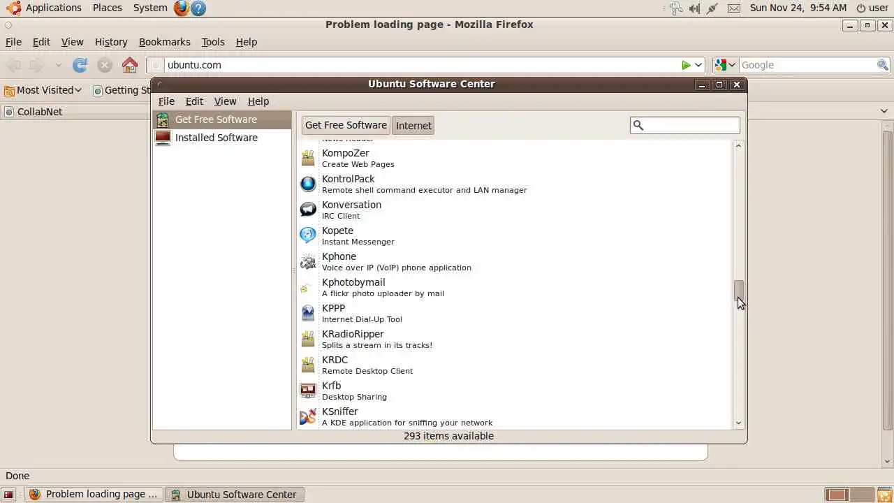Click the Konversation chat bubble icon
Image resolution: width=894 pixels, height=503 pixels.
point(308,210)
